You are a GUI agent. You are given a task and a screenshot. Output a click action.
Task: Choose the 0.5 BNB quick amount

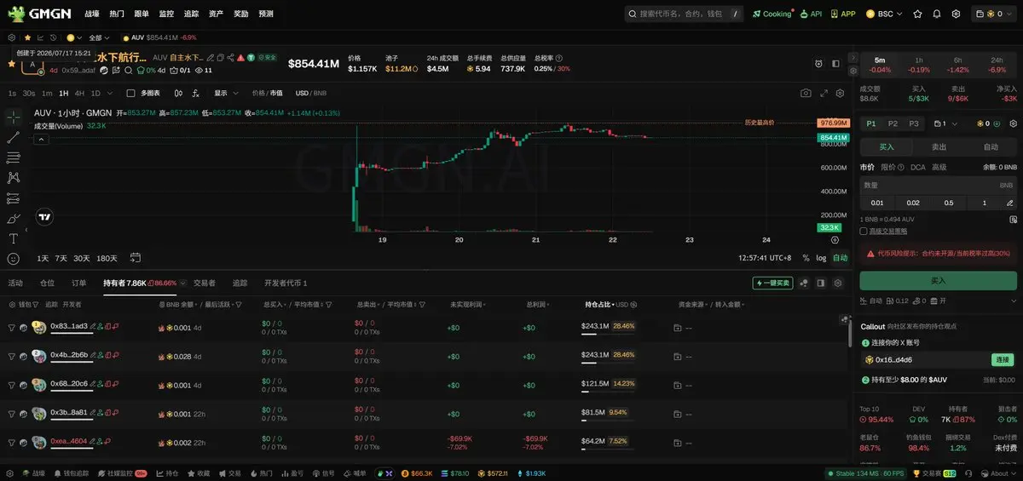click(x=949, y=203)
